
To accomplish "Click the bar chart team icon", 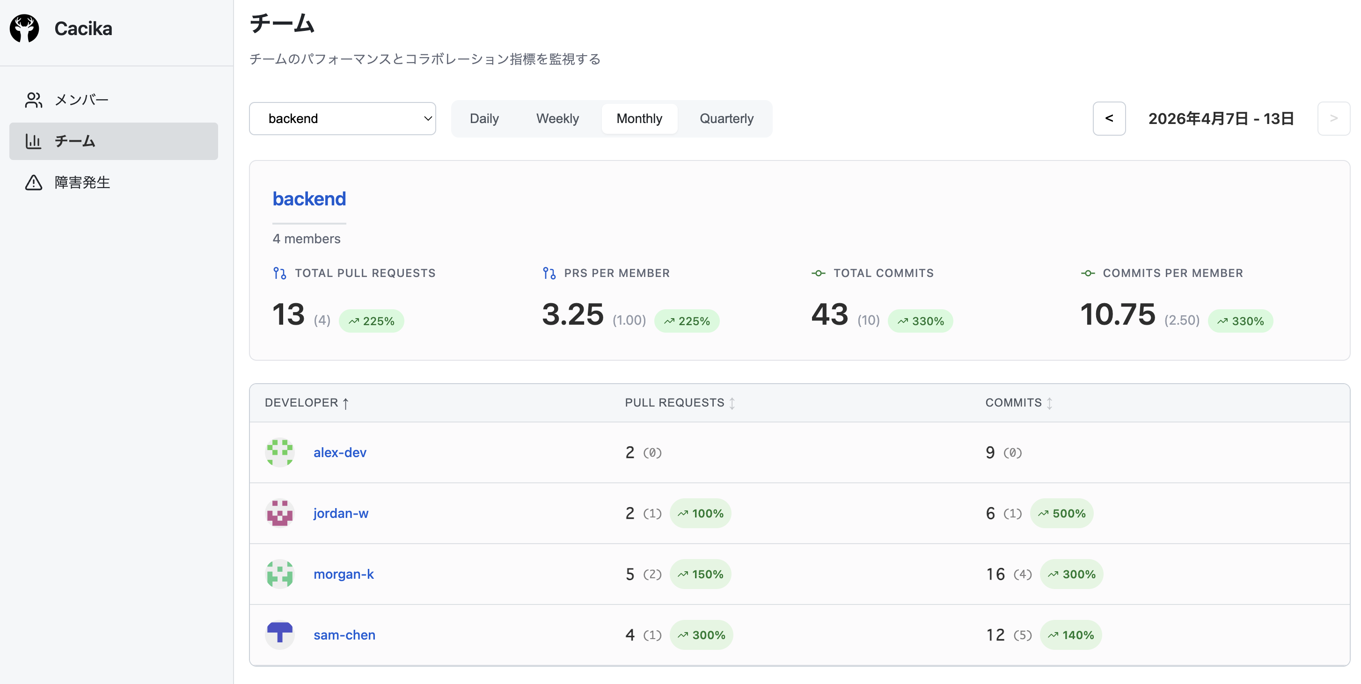I will 33,141.
